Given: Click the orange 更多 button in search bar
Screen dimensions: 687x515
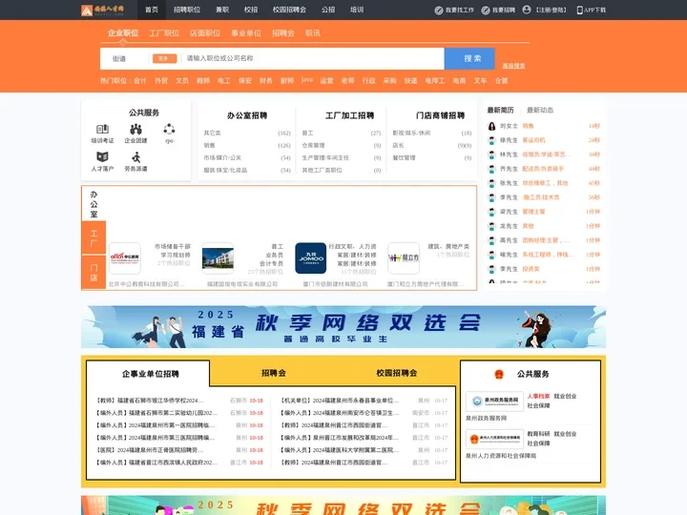Looking at the screenshot, I should click(x=164, y=58).
